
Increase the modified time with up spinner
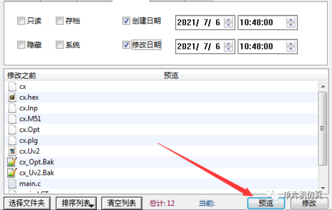pyautogui.click(x=290, y=44)
